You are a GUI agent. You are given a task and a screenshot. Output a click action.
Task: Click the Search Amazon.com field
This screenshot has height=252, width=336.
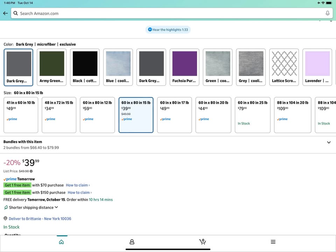168,13
